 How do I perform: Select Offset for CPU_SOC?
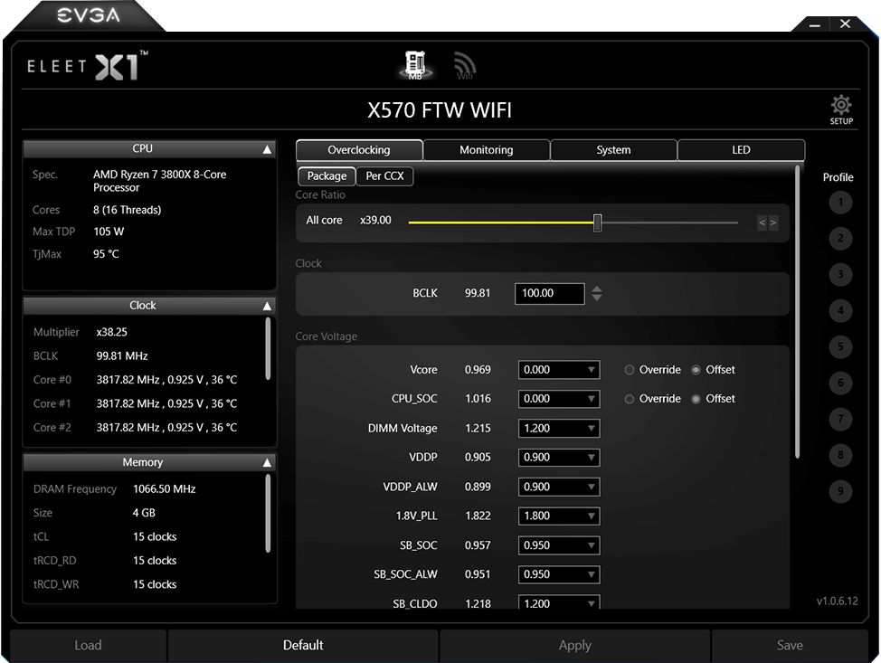pyautogui.click(x=696, y=399)
